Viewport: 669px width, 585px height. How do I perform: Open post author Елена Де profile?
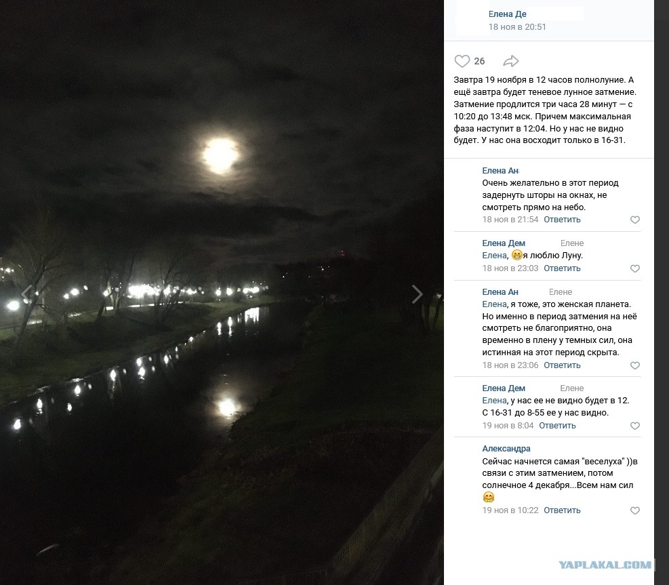pos(507,14)
